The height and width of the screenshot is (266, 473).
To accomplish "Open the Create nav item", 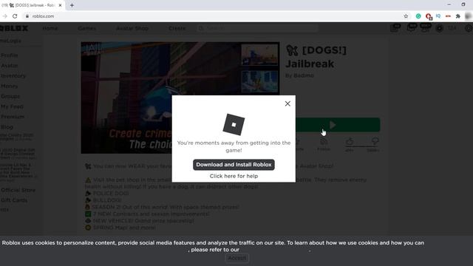I will (x=177, y=28).
